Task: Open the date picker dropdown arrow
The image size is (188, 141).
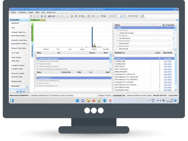Action: [121, 16]
